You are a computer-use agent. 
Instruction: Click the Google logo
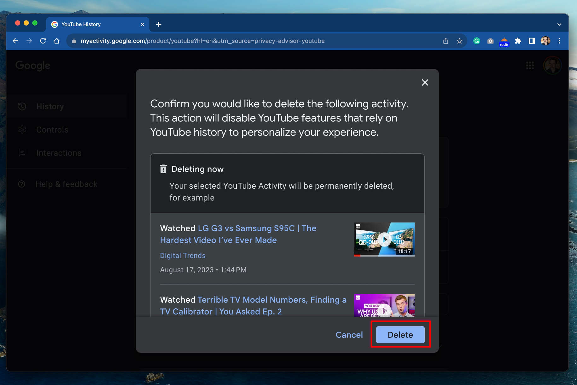33,65
